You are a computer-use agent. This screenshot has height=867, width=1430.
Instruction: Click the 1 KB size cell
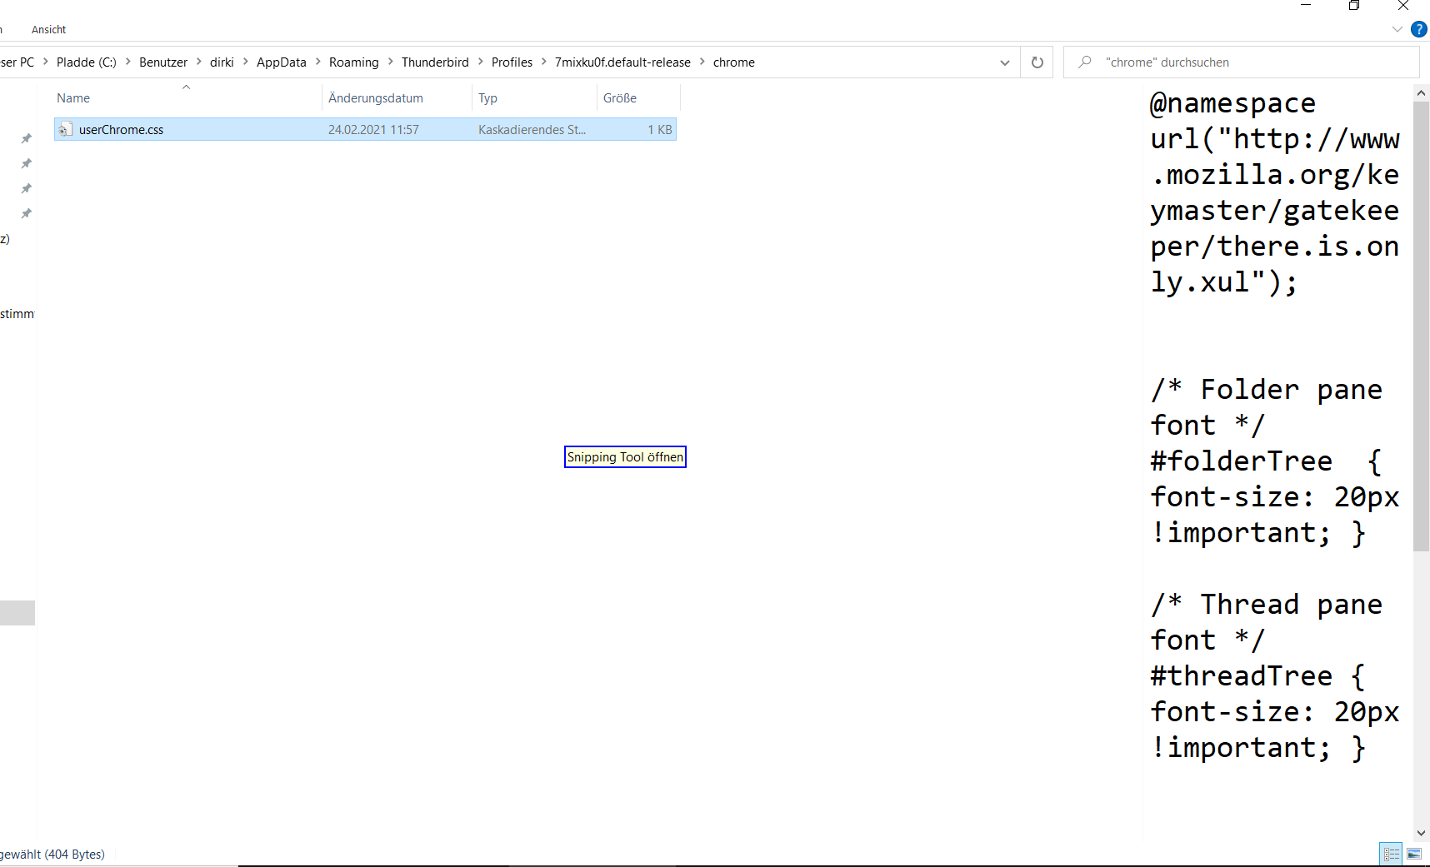[x=660, y=130]
